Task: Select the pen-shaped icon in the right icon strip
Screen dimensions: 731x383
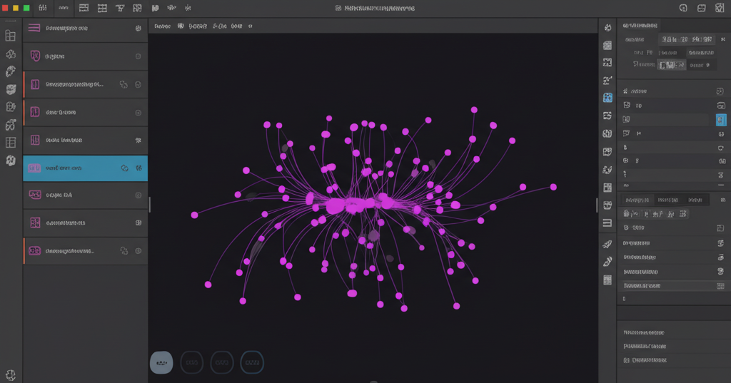Action: (x=607, y=262)
